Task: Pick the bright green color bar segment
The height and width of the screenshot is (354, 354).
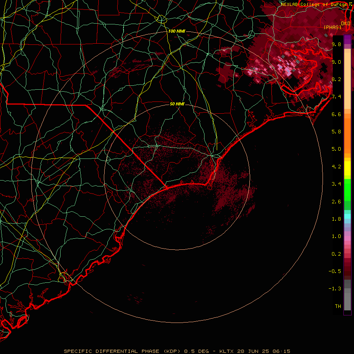Action: 347,190
